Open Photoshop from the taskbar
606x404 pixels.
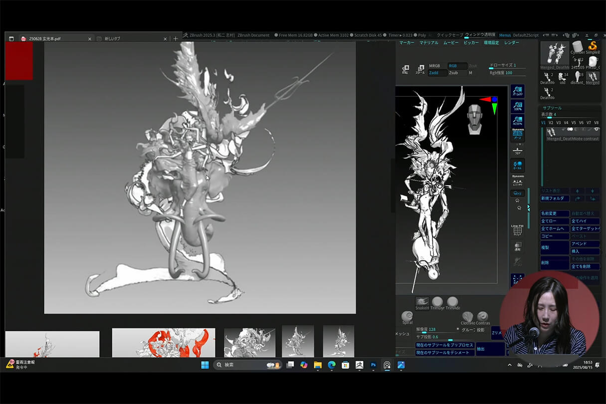click(373, 365)
